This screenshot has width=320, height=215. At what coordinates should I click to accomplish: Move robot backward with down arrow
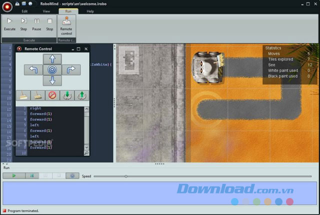52,79
